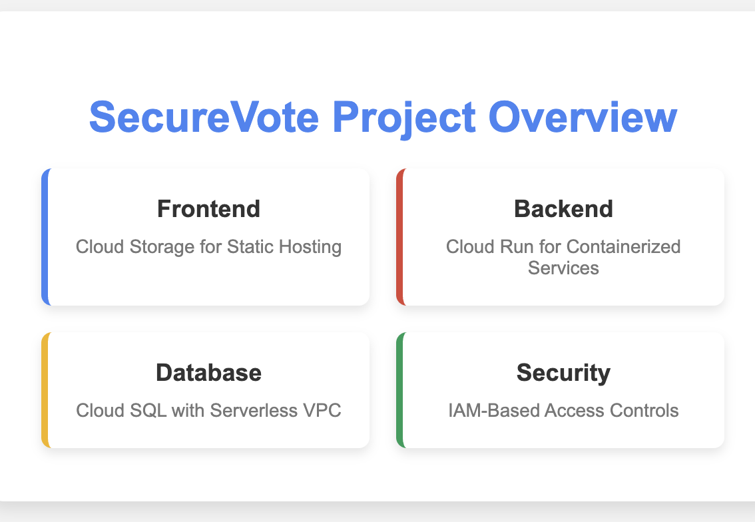This screenshot has width=755, height=522.
Task: Click the red accent bar on Backend card
Action: pyautogui.click(x=400, y=237)
